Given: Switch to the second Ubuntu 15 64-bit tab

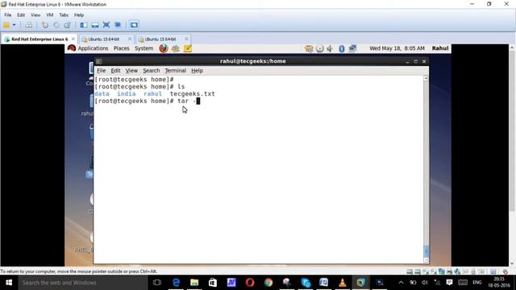Looking at the screenshot, I should click(160, 39).
